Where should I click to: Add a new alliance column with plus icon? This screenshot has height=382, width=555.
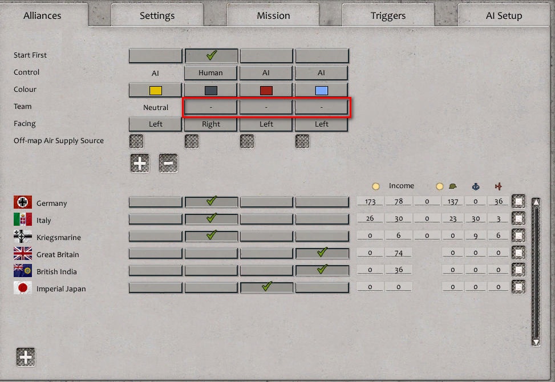coord(140,164)
